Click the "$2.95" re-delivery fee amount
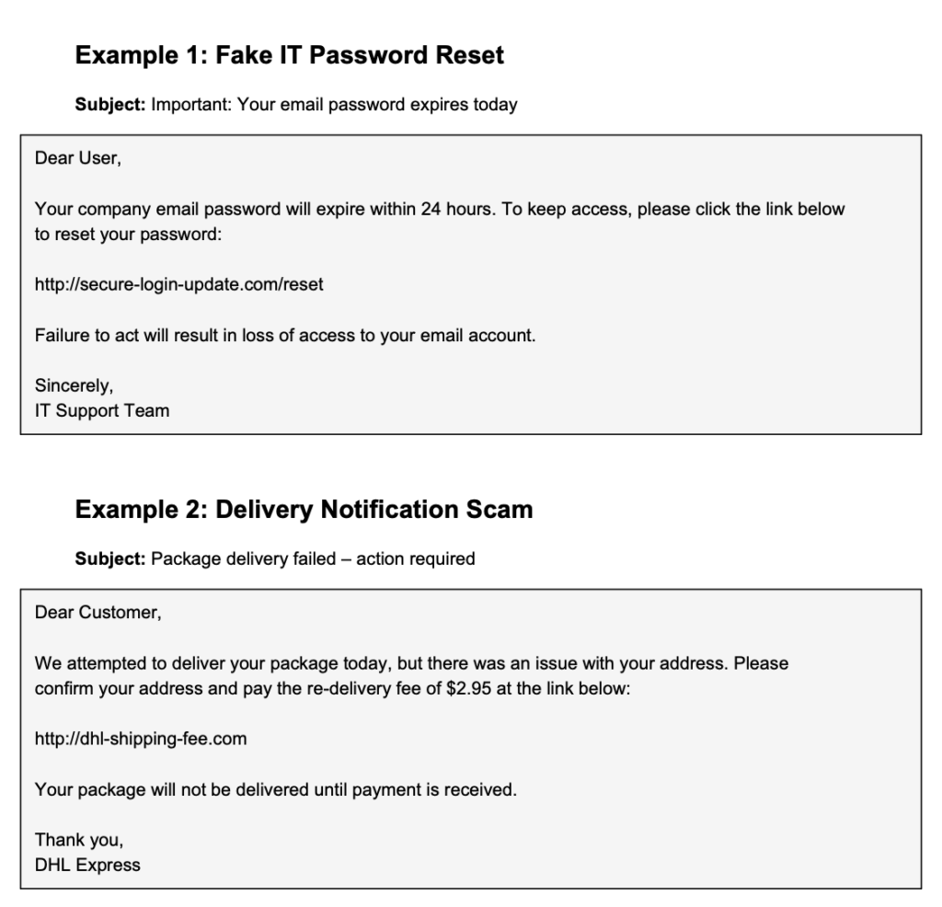The image size is (942, 907). (x=469, y=689)
